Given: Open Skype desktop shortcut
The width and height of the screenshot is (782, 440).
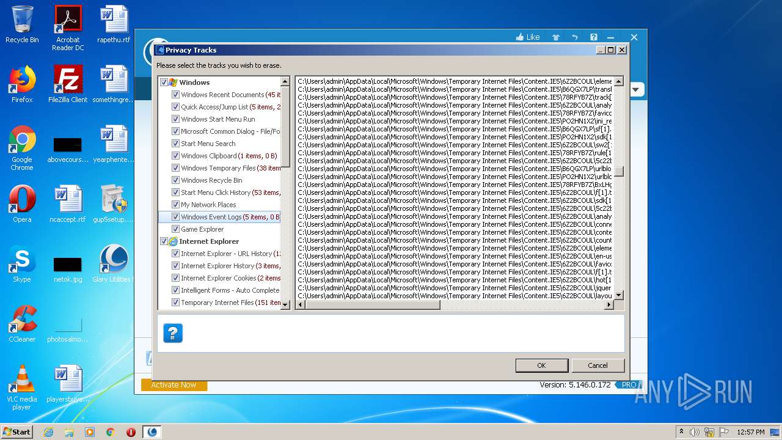Looking at the screenshot, I should point(22,264).
